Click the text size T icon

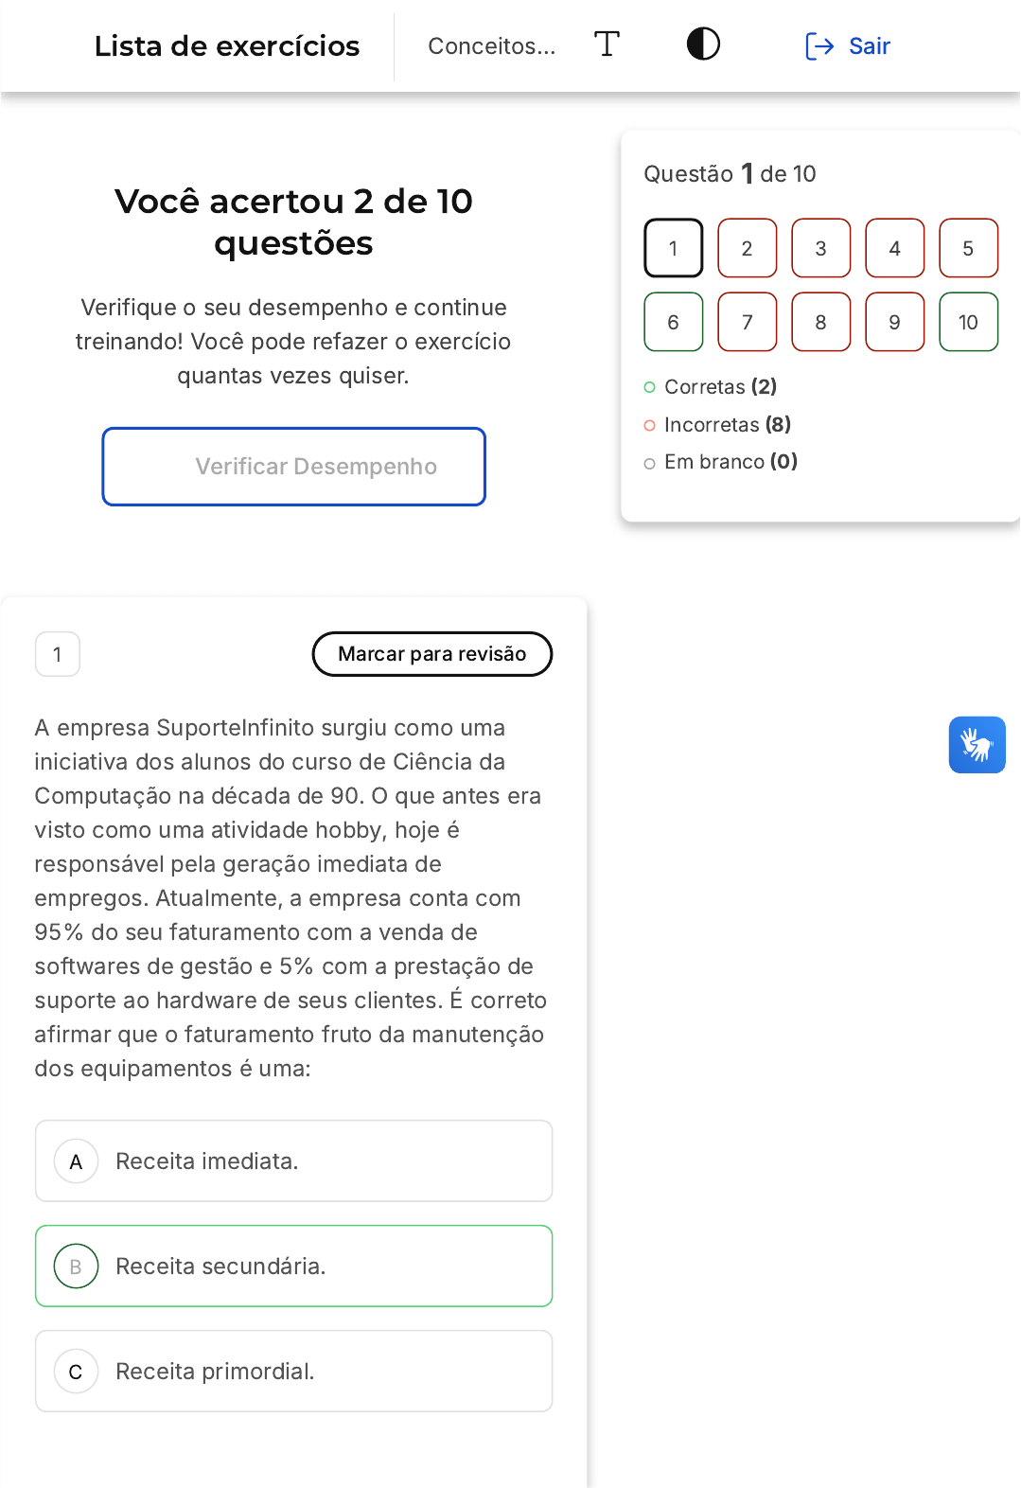(607, 44)
